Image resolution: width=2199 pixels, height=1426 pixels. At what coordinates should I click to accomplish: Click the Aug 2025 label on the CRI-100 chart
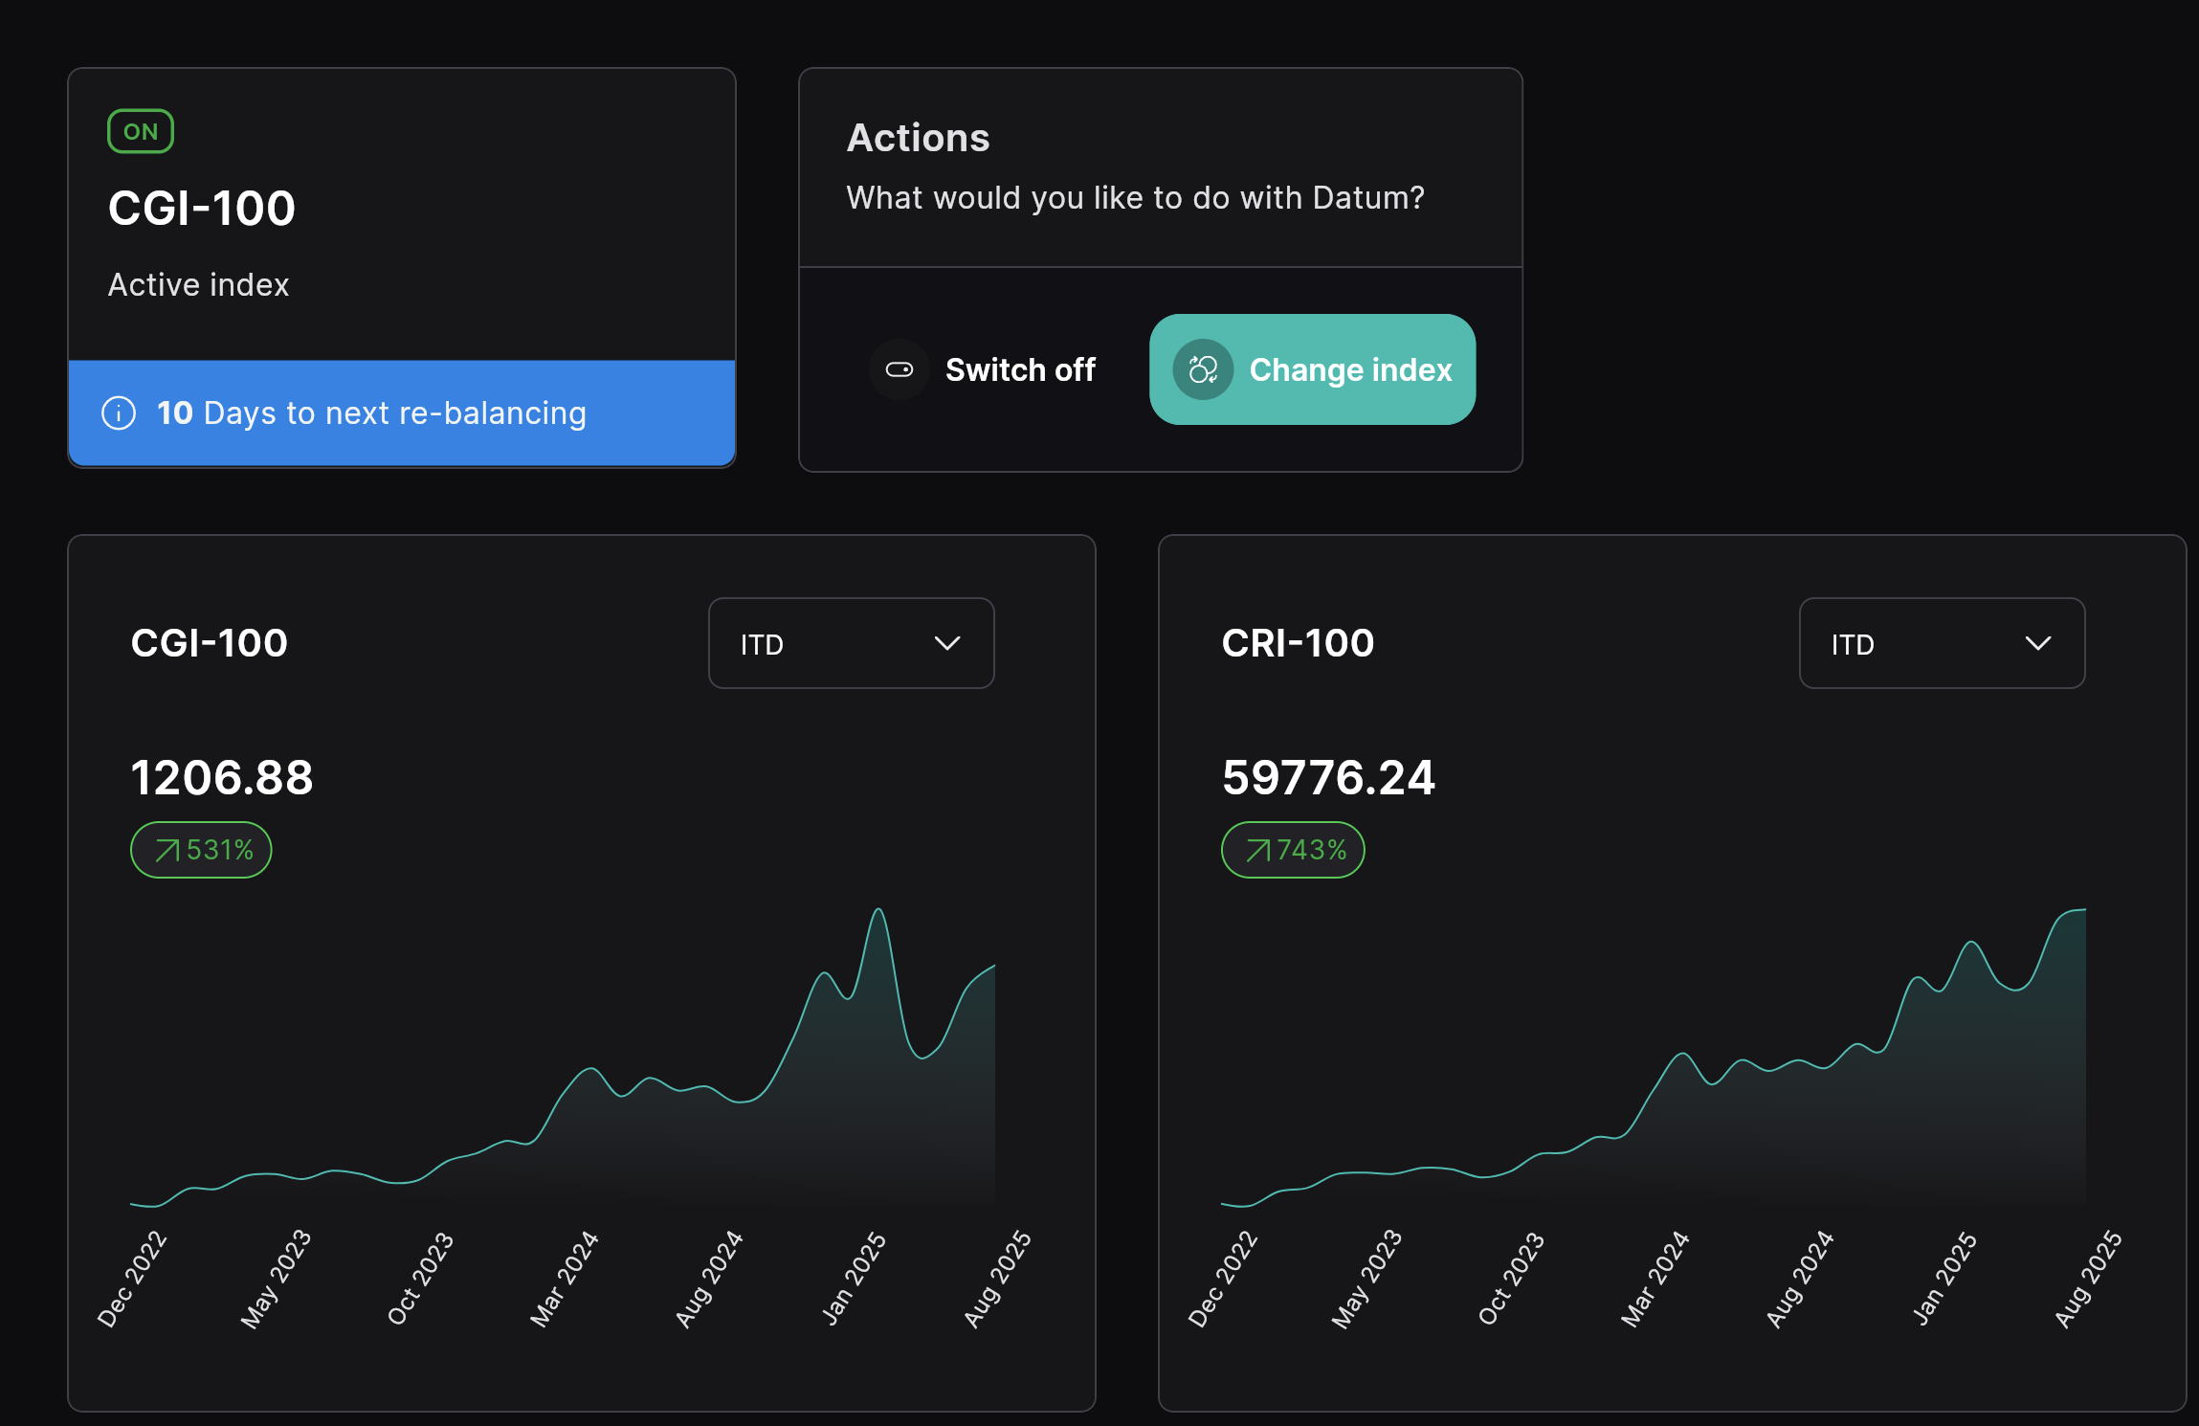click(x=2089, y=1278)
